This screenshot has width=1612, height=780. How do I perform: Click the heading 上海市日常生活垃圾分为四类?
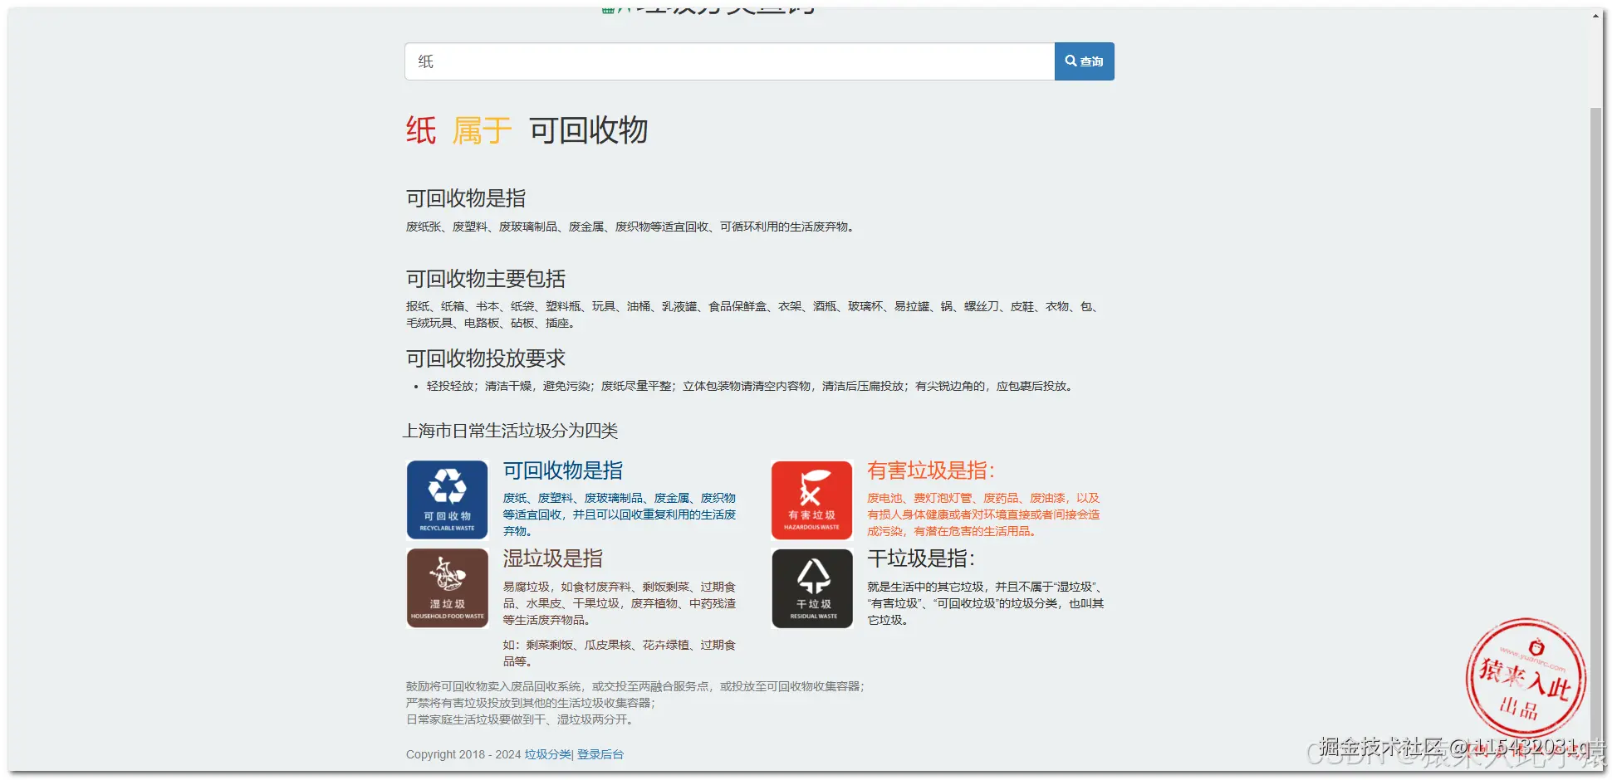(x=511, y=431)
